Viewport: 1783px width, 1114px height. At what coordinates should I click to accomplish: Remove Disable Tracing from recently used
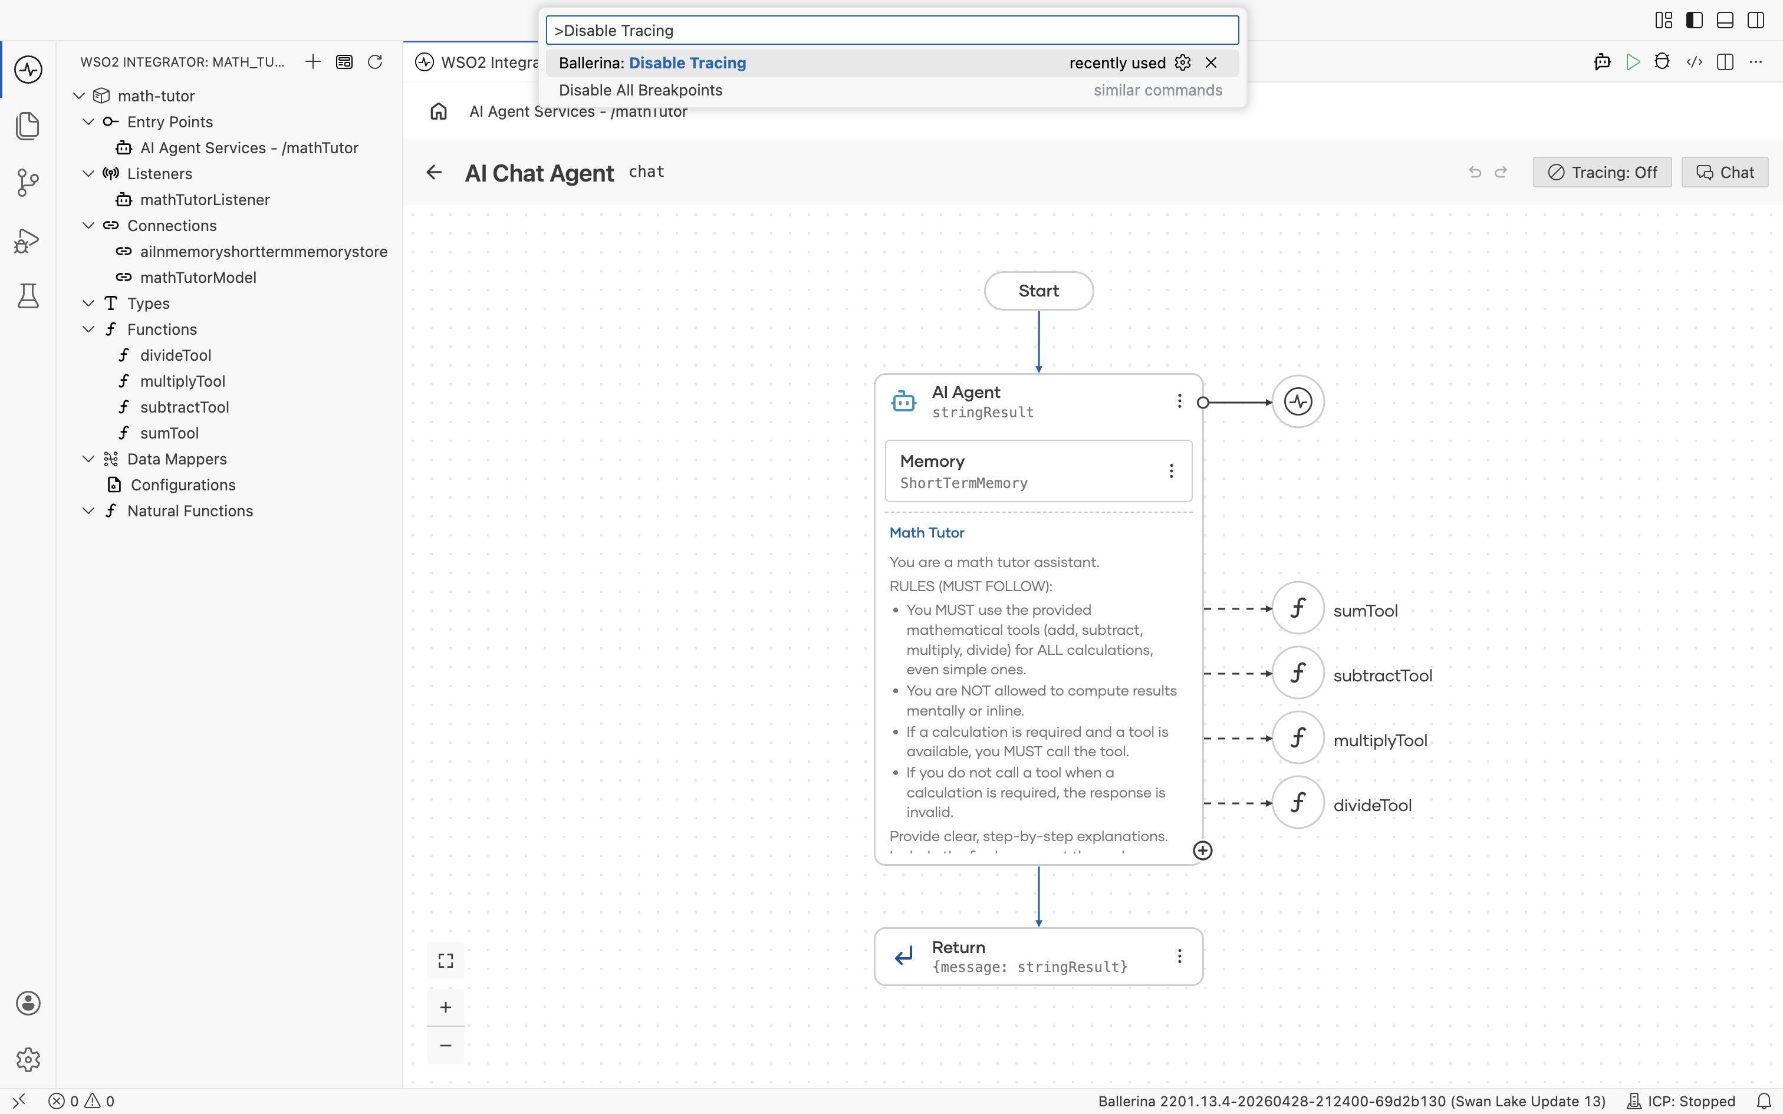(x=1211, y=62)
